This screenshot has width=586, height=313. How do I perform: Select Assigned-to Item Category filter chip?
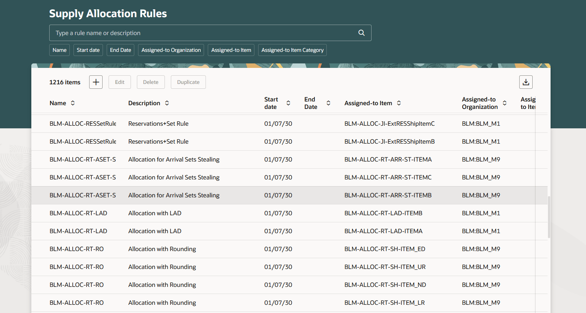(292, 50)
